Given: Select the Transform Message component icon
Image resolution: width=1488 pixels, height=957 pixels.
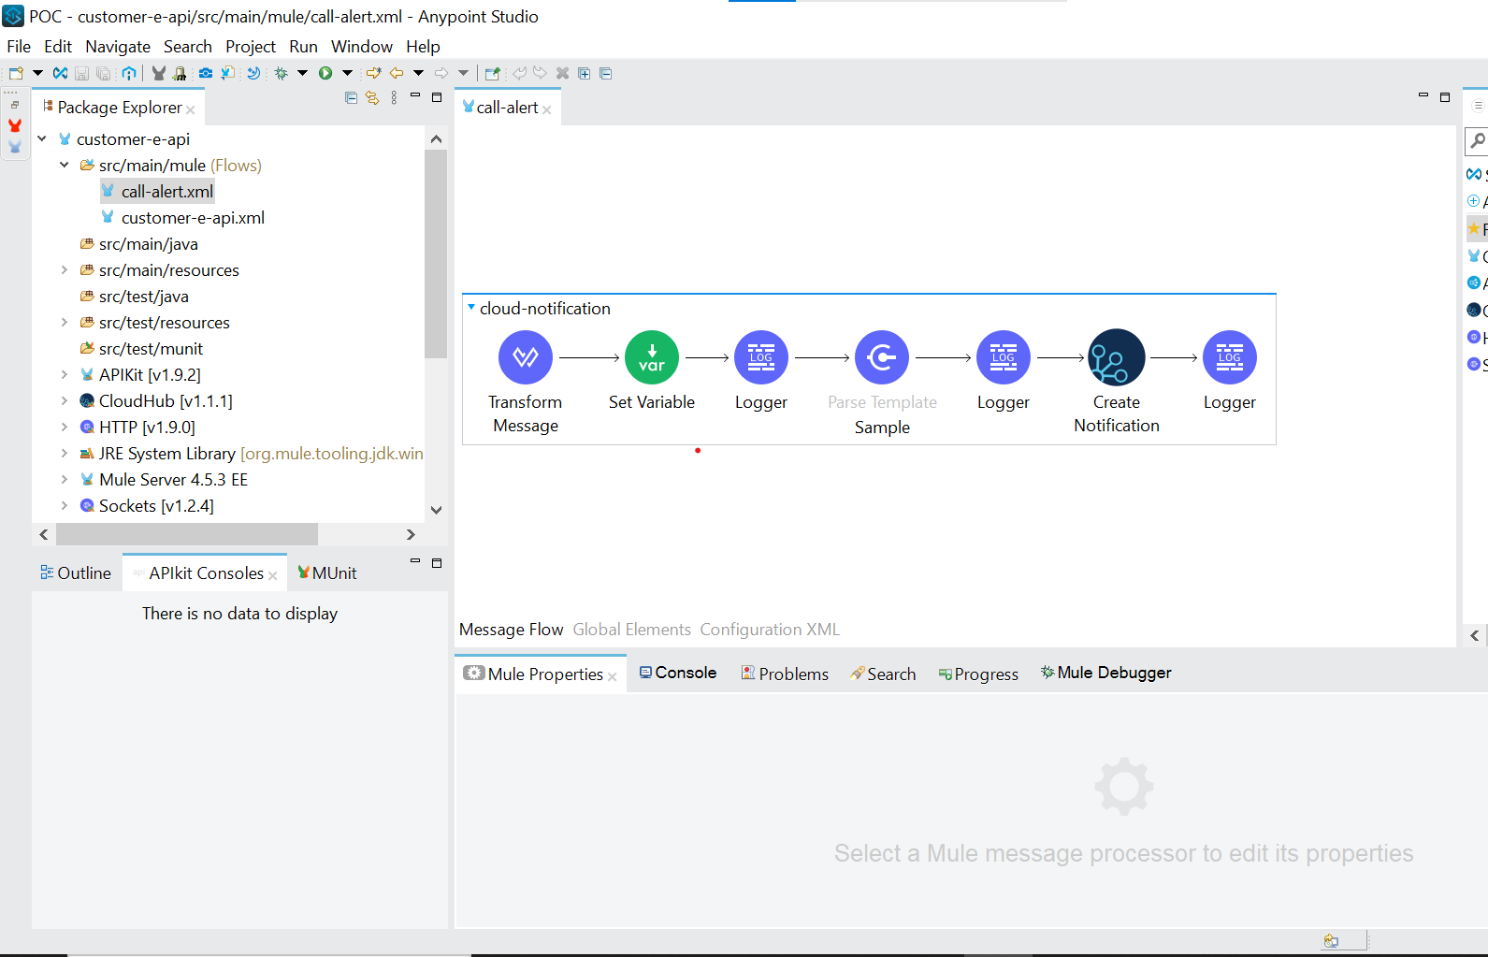Looking at the screenshot, I should (526, 357).
